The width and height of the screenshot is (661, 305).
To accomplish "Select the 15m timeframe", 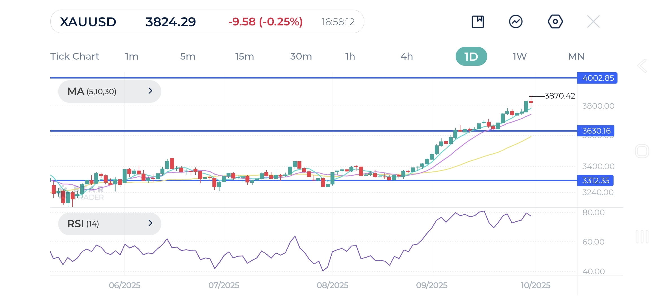I will (x=244, y=56).
